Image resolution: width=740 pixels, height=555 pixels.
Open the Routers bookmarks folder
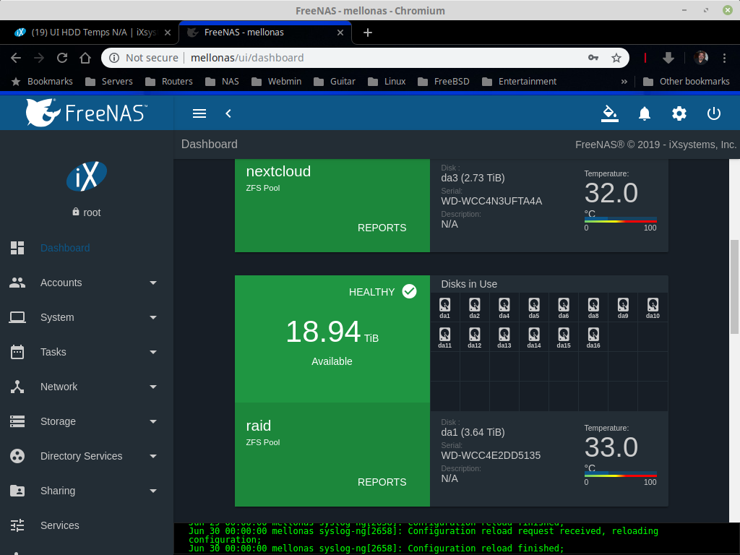(x=168, y=82)
